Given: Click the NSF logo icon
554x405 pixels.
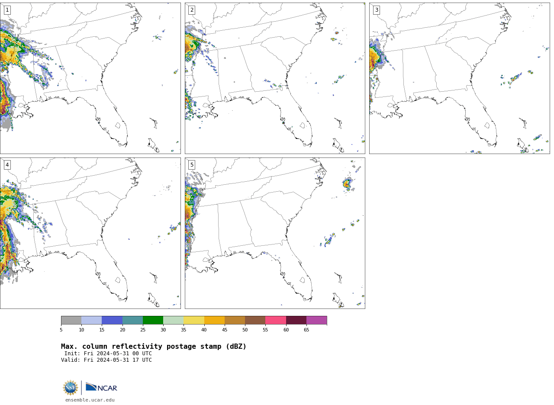Looking at the screenshot, I should 71,388.
